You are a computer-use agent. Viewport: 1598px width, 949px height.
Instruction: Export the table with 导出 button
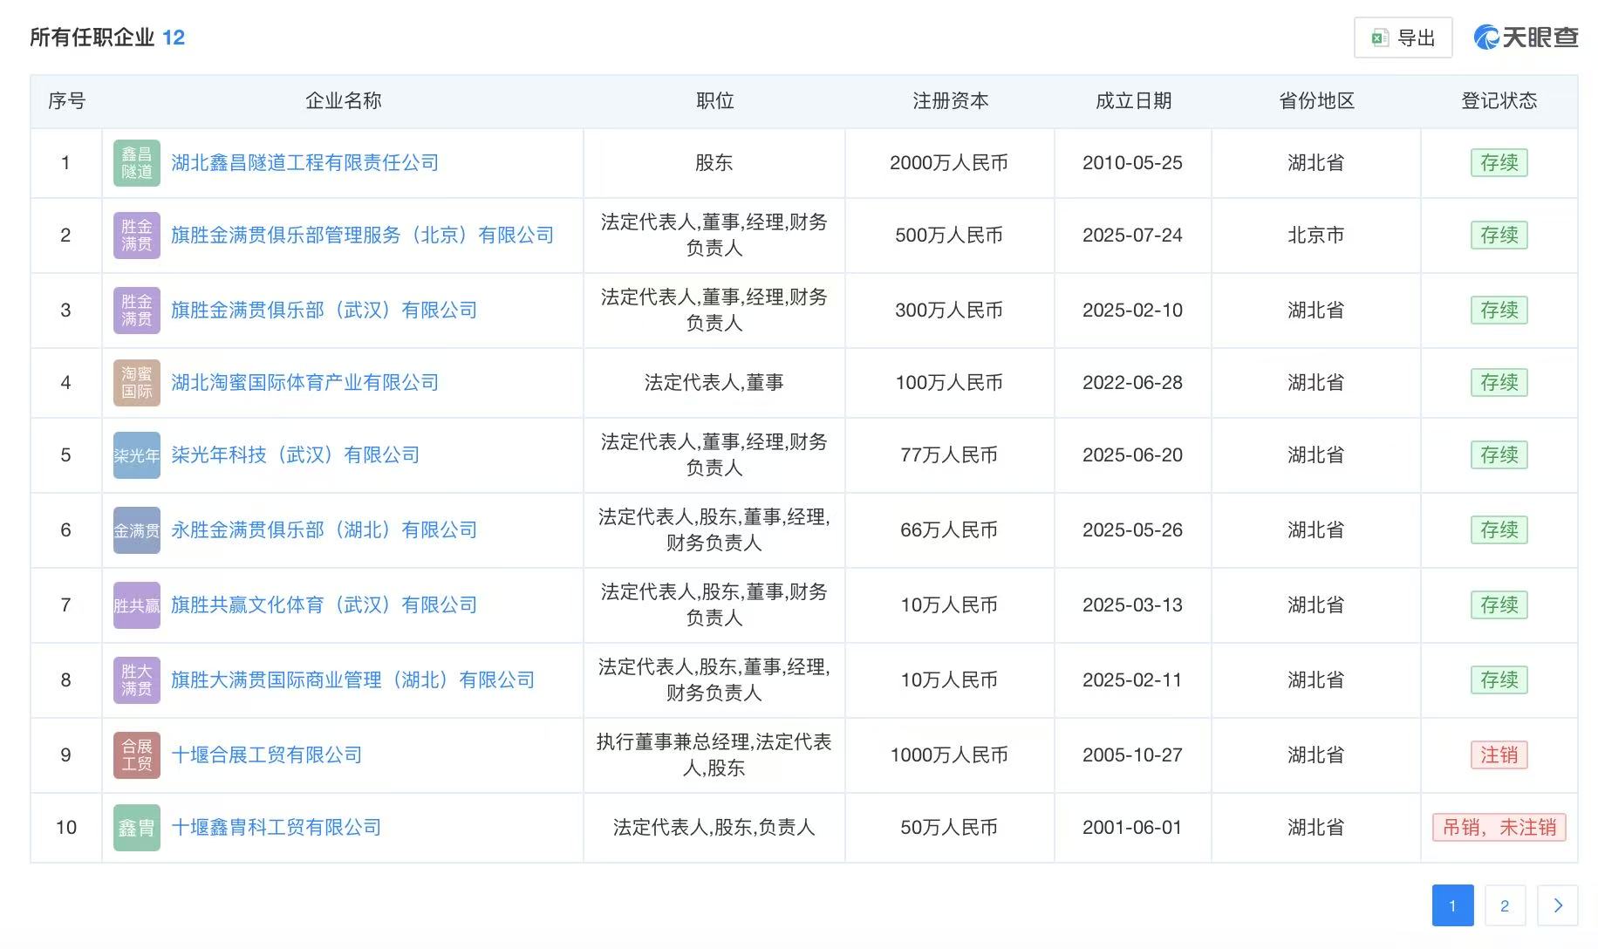[1403, 38]
